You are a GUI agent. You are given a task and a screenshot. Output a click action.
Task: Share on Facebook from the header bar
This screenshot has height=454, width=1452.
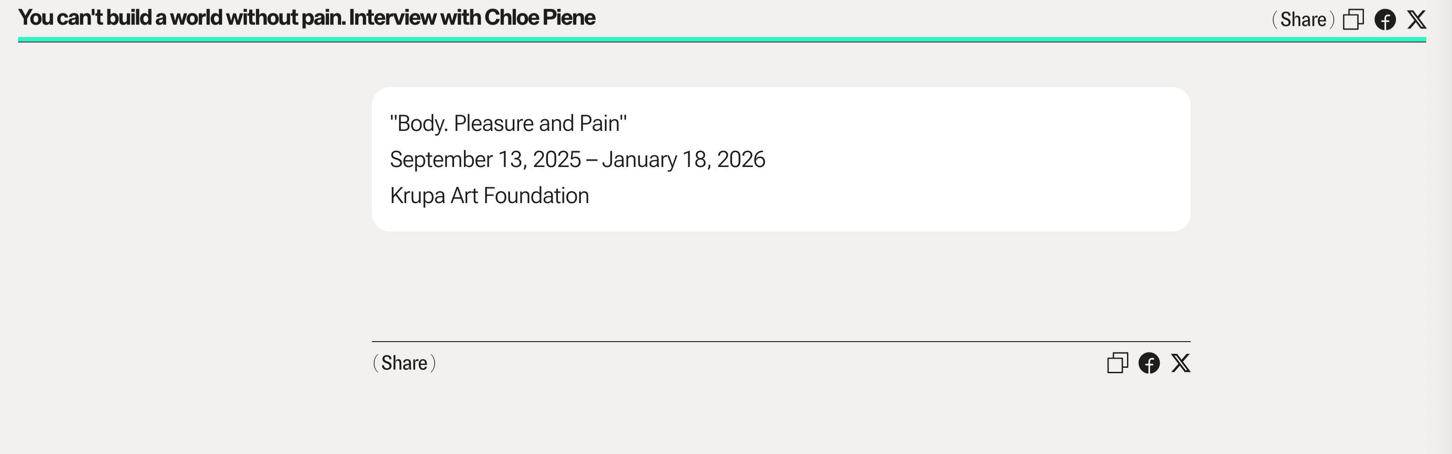[x=1385, y=20]
